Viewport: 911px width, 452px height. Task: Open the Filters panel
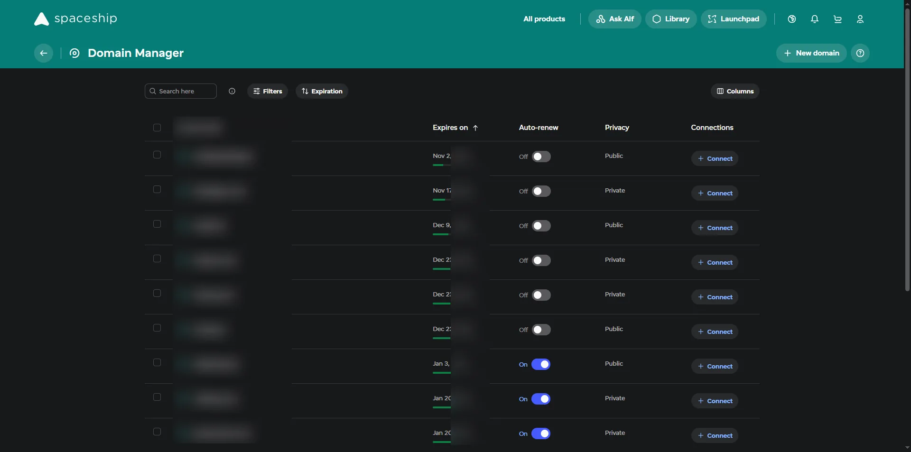pos(268,91)
